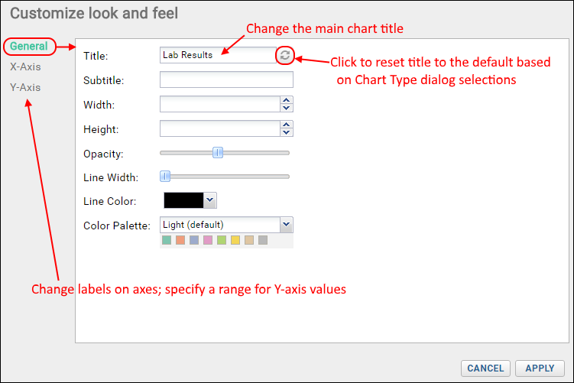Switch to the X-Axis tab
The image size is (574, 383).
point(25,67)
